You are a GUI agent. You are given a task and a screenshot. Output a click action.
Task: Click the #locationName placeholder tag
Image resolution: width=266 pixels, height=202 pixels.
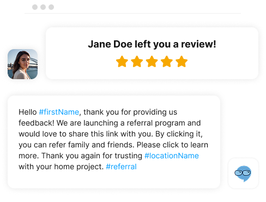(x=172, y=156)
